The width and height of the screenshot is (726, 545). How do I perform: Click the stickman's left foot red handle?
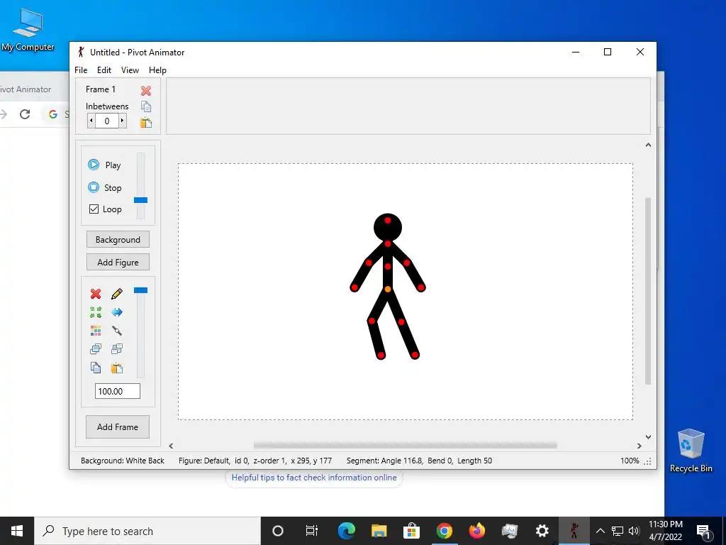point(415,355)
